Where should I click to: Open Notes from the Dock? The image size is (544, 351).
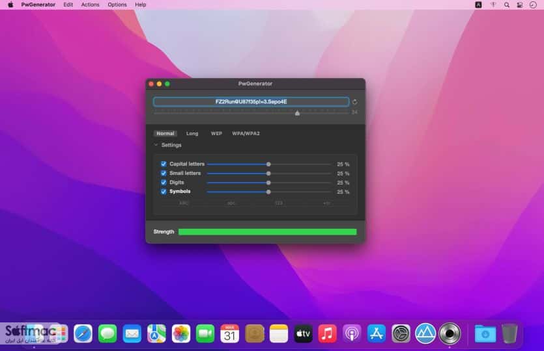tap(279, 333)
